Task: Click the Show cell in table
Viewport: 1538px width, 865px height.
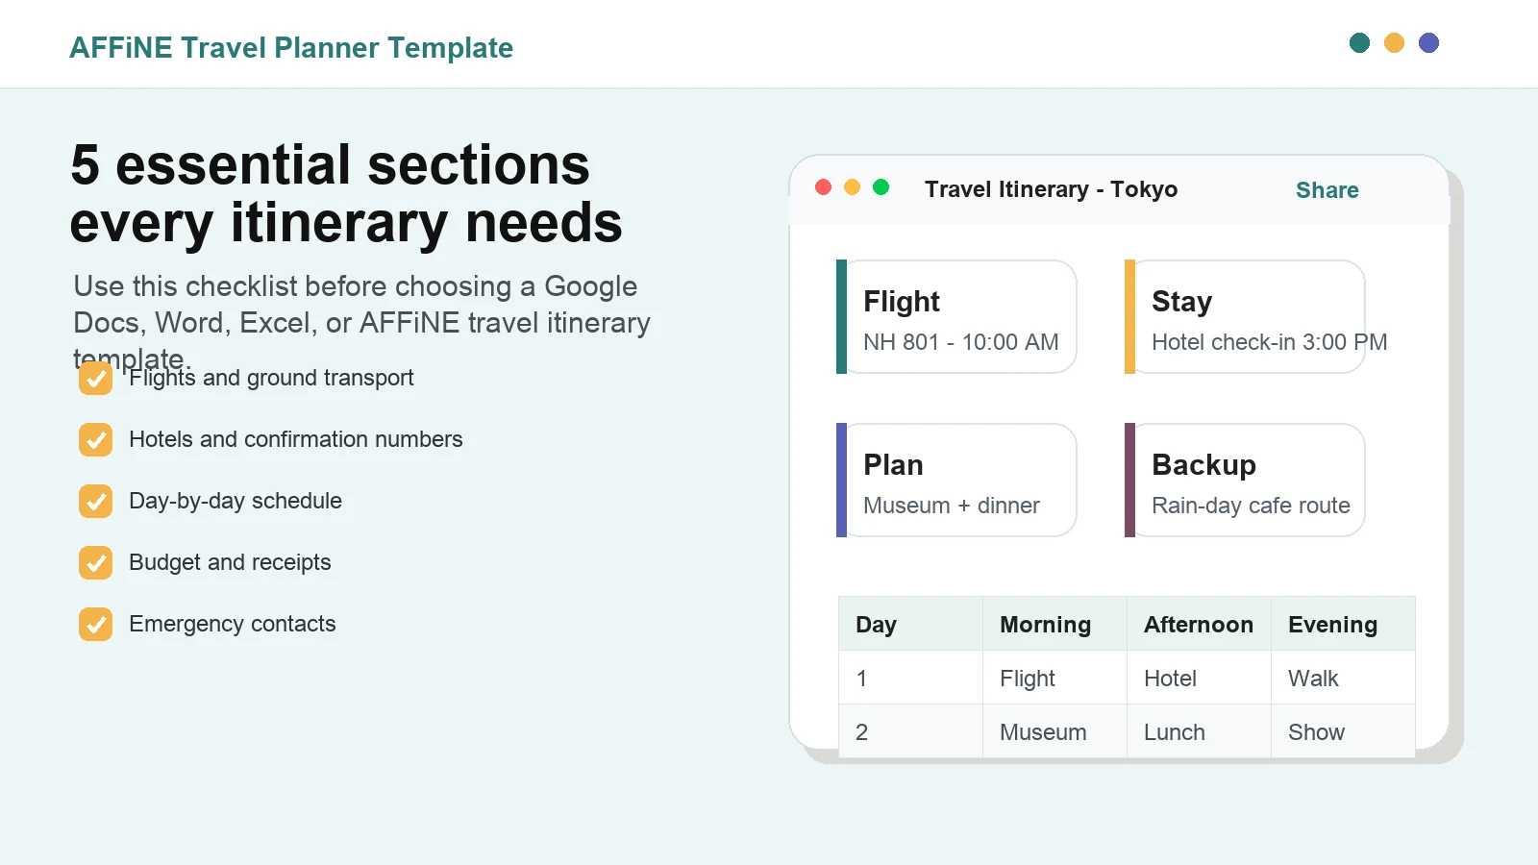Action: coord(1343,731)
